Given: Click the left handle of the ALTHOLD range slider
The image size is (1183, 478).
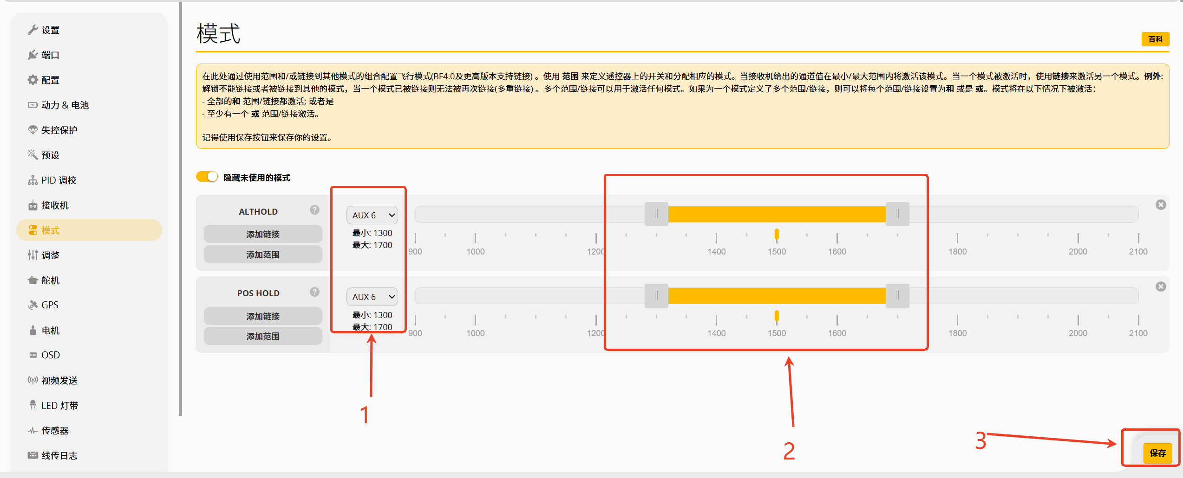Looking at the screenshot, I should (x=656, y=214).
